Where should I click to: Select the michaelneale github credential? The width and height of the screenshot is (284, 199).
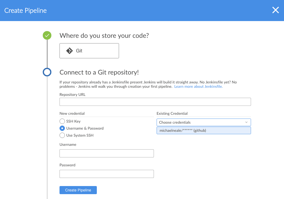(x=204, y=130)
